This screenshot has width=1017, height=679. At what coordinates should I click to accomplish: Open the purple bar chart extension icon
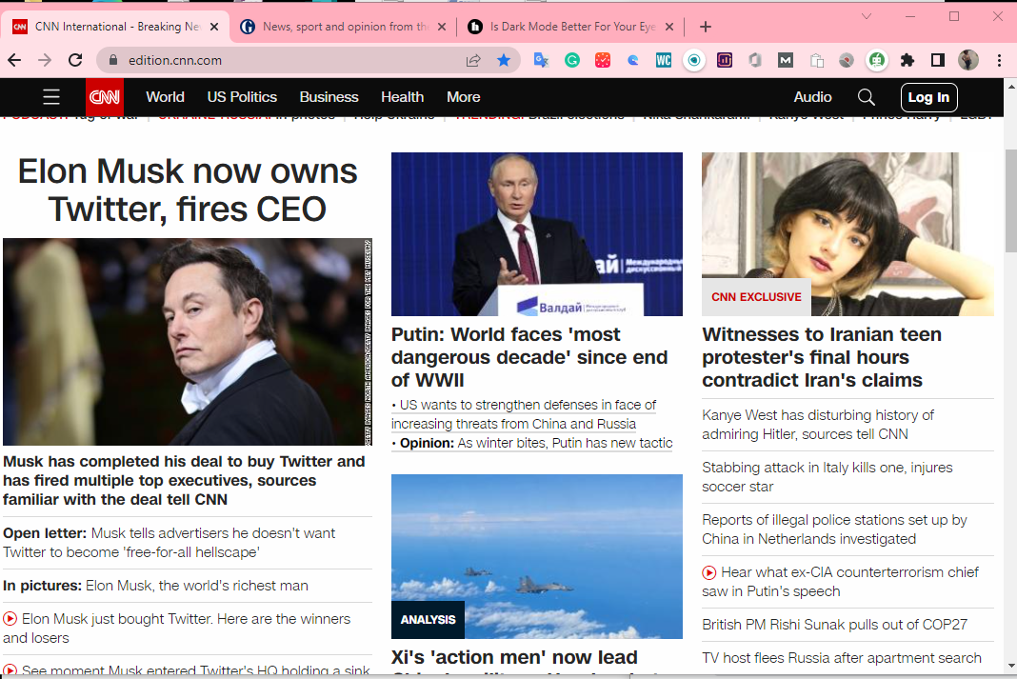[725, 60]
